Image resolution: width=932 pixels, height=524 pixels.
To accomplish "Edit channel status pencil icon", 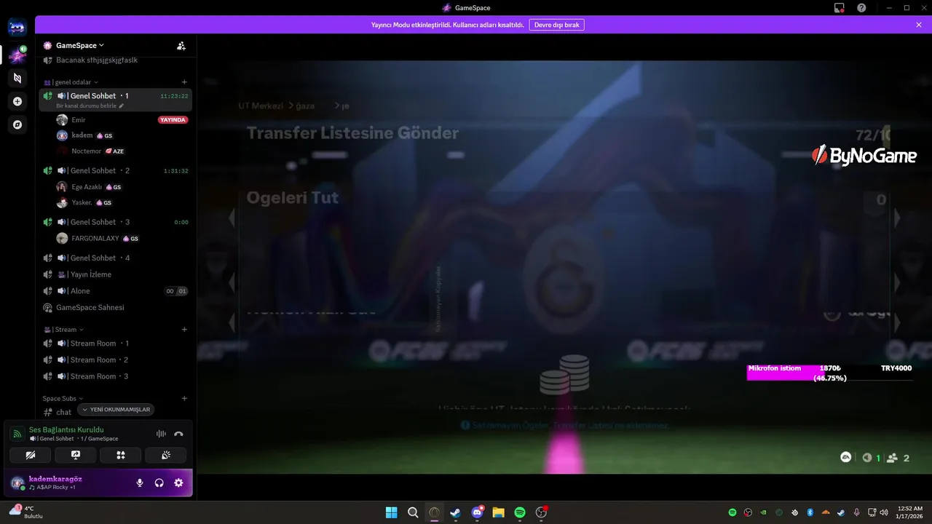I will click(122, 106).
